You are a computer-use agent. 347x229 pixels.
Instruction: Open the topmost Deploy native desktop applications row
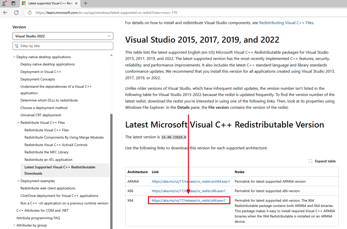[x=44, y=57]
